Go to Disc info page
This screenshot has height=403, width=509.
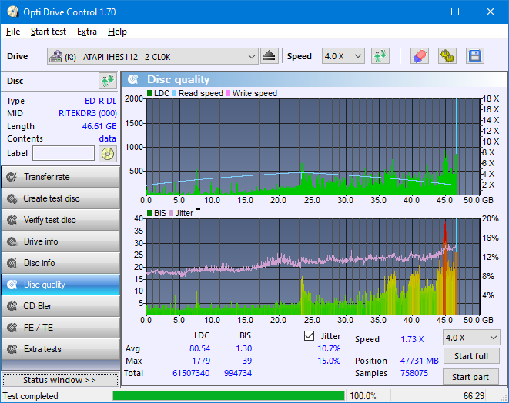[61, 263]
